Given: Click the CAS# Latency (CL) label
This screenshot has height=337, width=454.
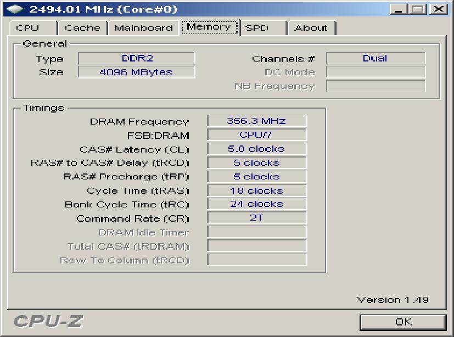Looking at the screenshot, I should (x=134, y=150).
